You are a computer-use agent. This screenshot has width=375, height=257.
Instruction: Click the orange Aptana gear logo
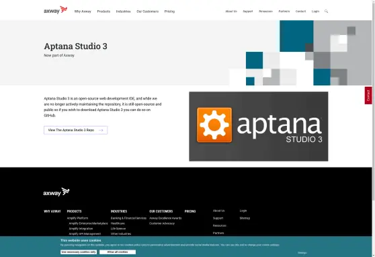(x=214, y=124)
